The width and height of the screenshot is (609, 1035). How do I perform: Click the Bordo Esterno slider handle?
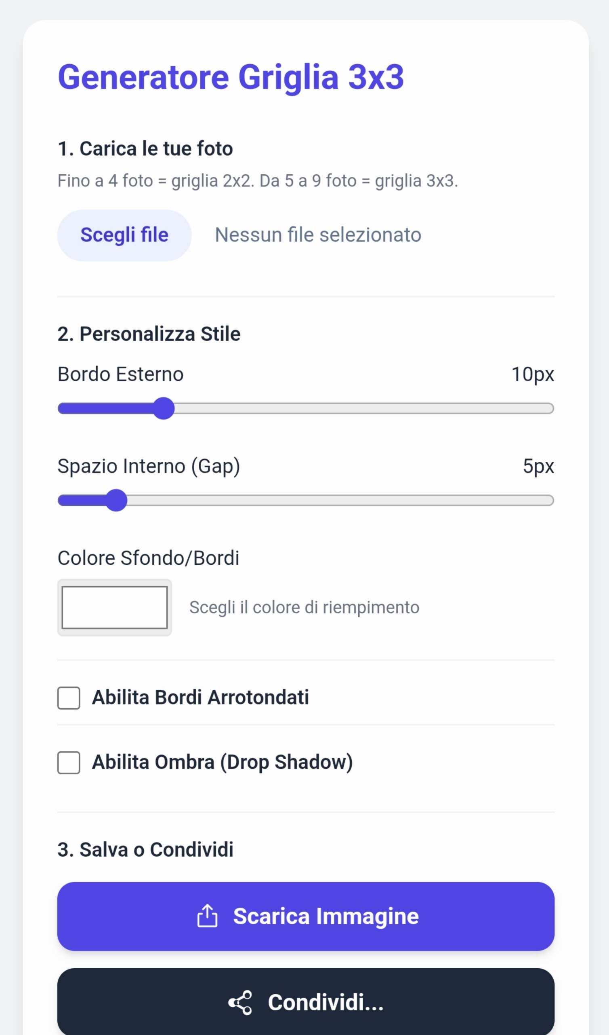pos(164,408)
